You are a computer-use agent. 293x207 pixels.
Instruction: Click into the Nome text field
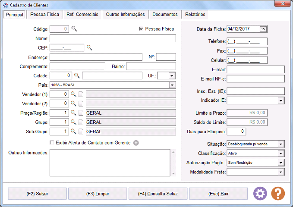[x=113, y=38]
